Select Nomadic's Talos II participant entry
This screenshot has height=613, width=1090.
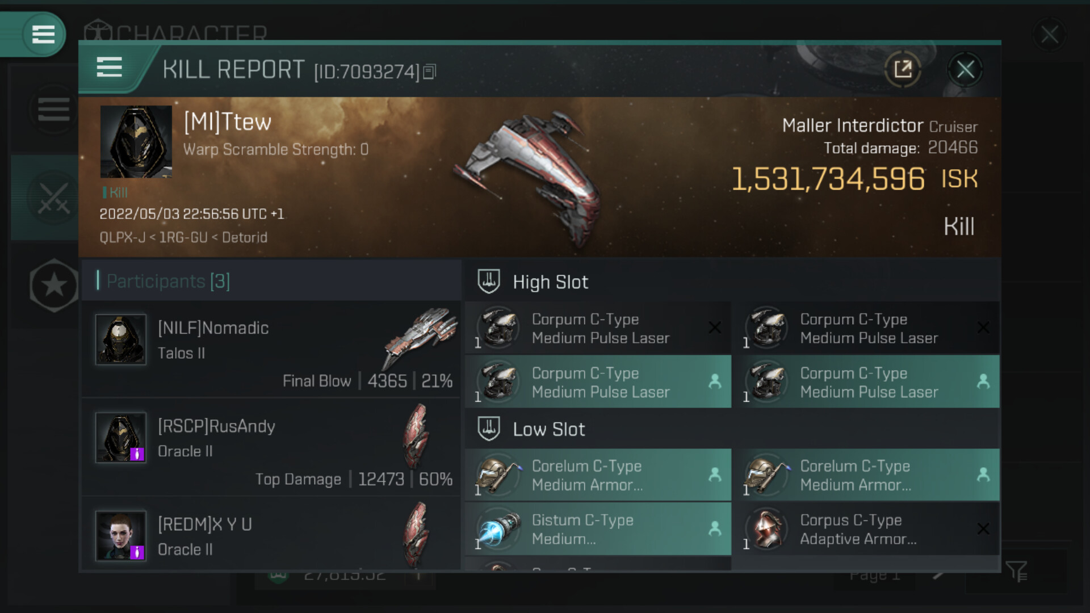[x=271, y=349]
